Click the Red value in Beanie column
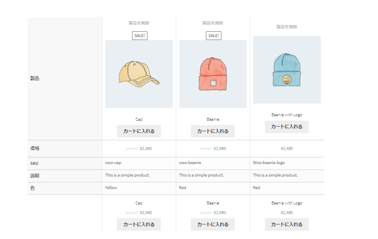The image size is (378, 239). point(183,188)
